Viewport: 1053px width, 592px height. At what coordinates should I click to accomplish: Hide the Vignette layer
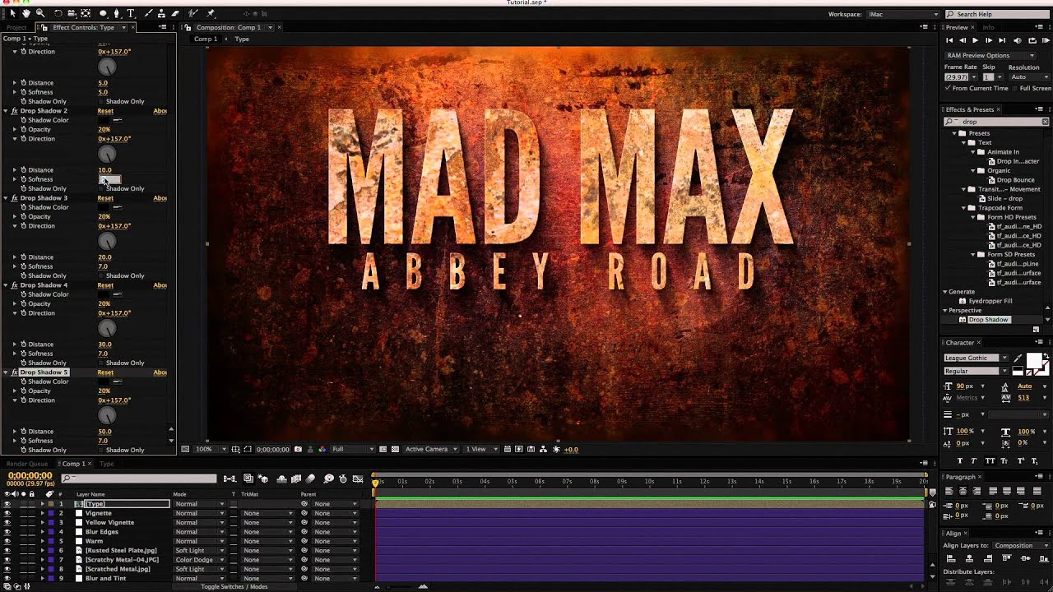coord(7,513)
